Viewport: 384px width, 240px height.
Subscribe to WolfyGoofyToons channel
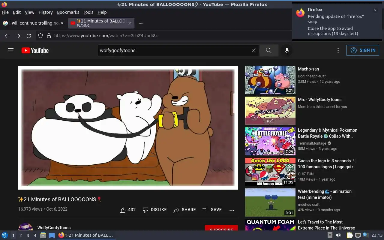click(221, 228)
